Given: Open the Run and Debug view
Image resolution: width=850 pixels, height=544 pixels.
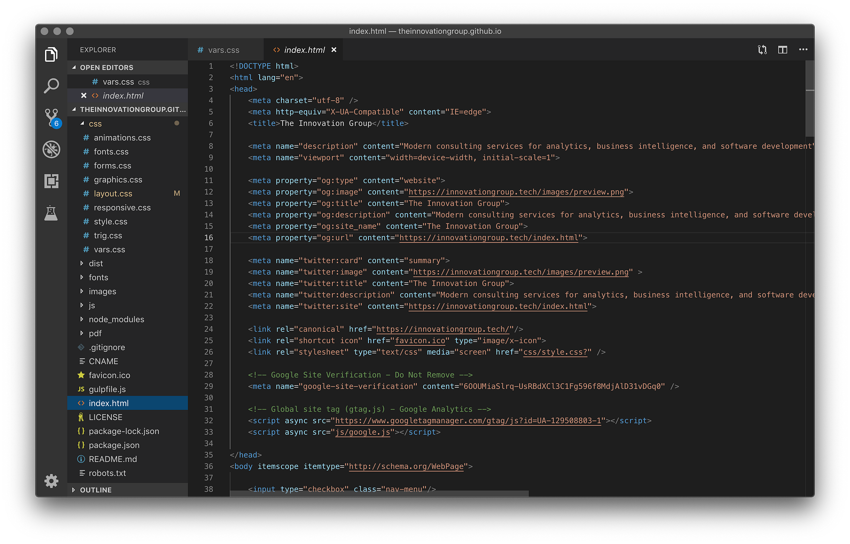Looking at the screenshot, I should [x=51, y=150].
